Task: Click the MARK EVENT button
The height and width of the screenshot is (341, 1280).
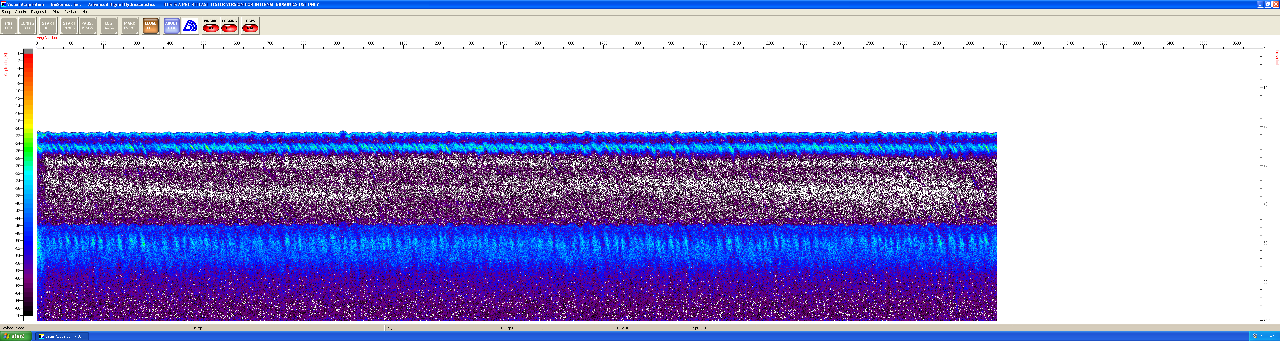Action: 129,26
